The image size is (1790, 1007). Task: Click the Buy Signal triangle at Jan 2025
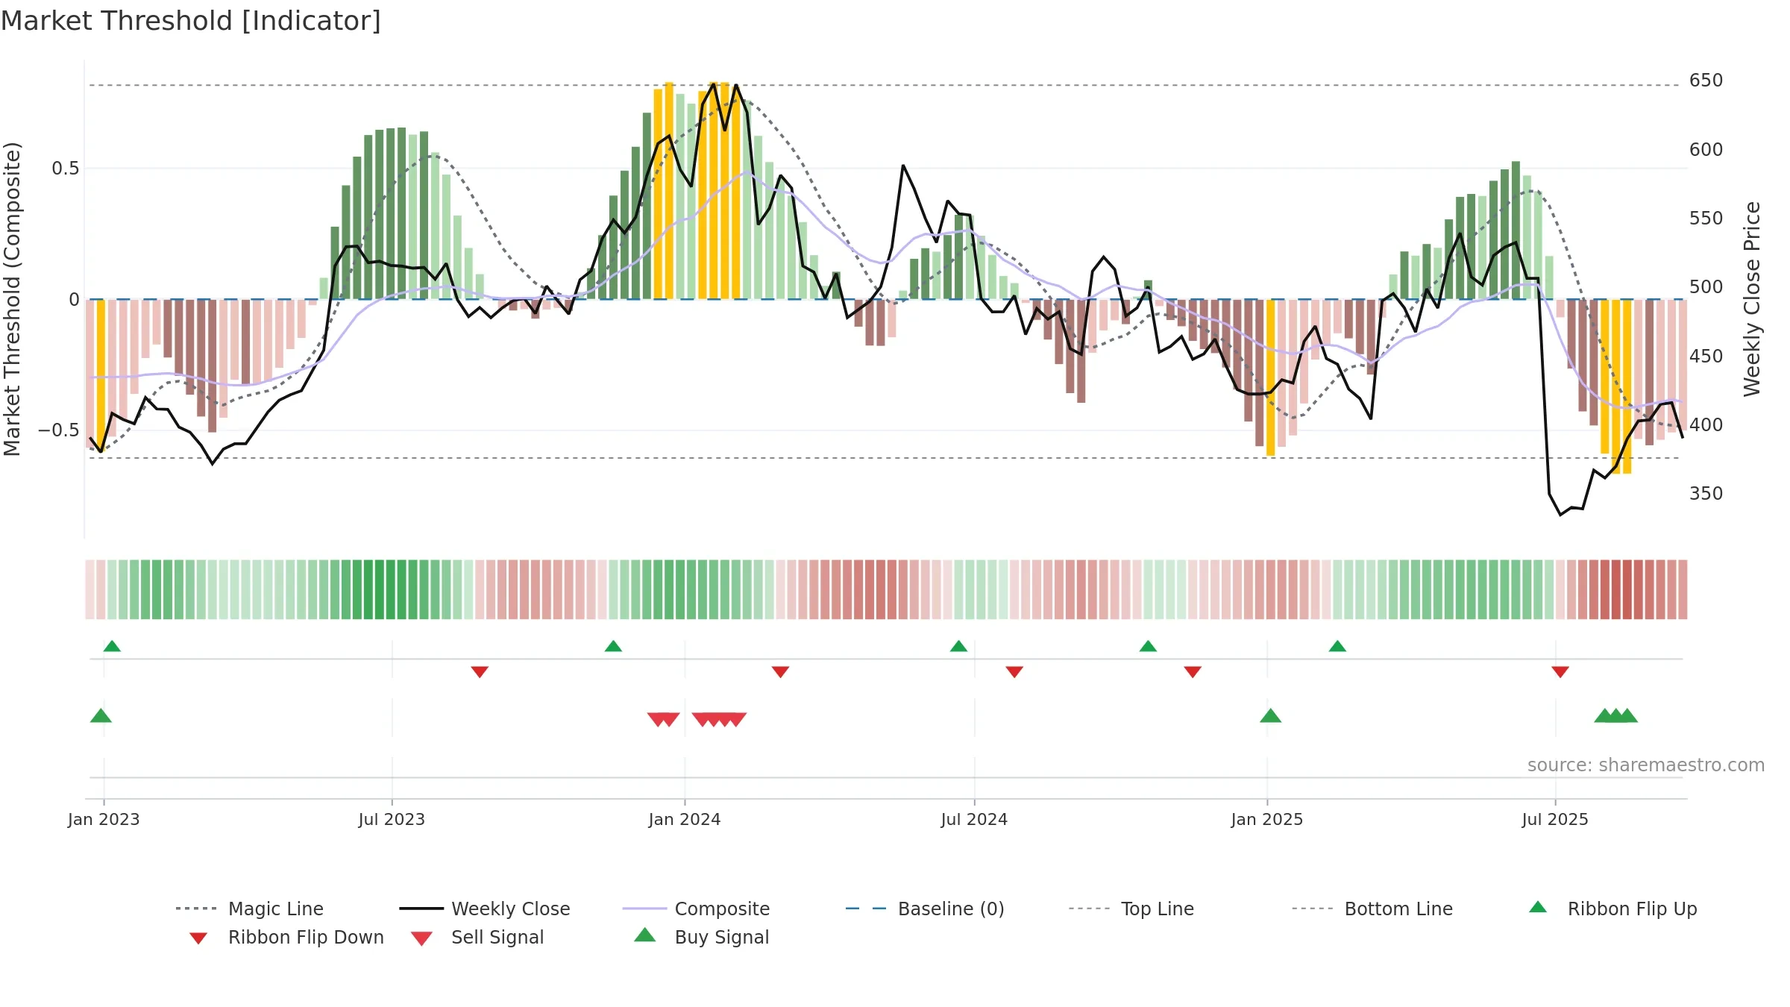click(x=1270, y=716)
